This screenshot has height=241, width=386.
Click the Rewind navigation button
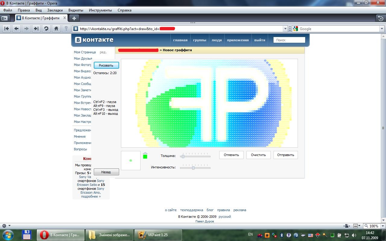[x=7, y=29]
